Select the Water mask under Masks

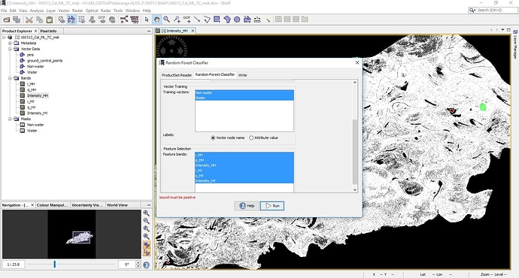32,131
